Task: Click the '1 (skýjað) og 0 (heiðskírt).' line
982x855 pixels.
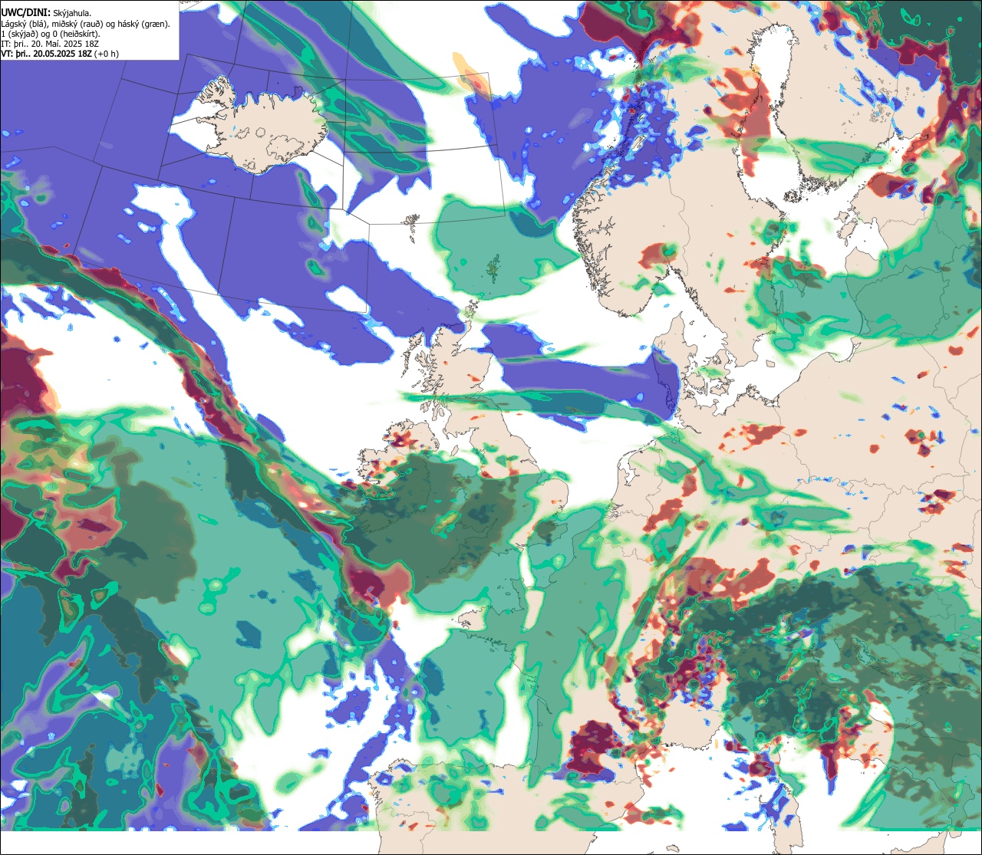Action: pos(51,34)
